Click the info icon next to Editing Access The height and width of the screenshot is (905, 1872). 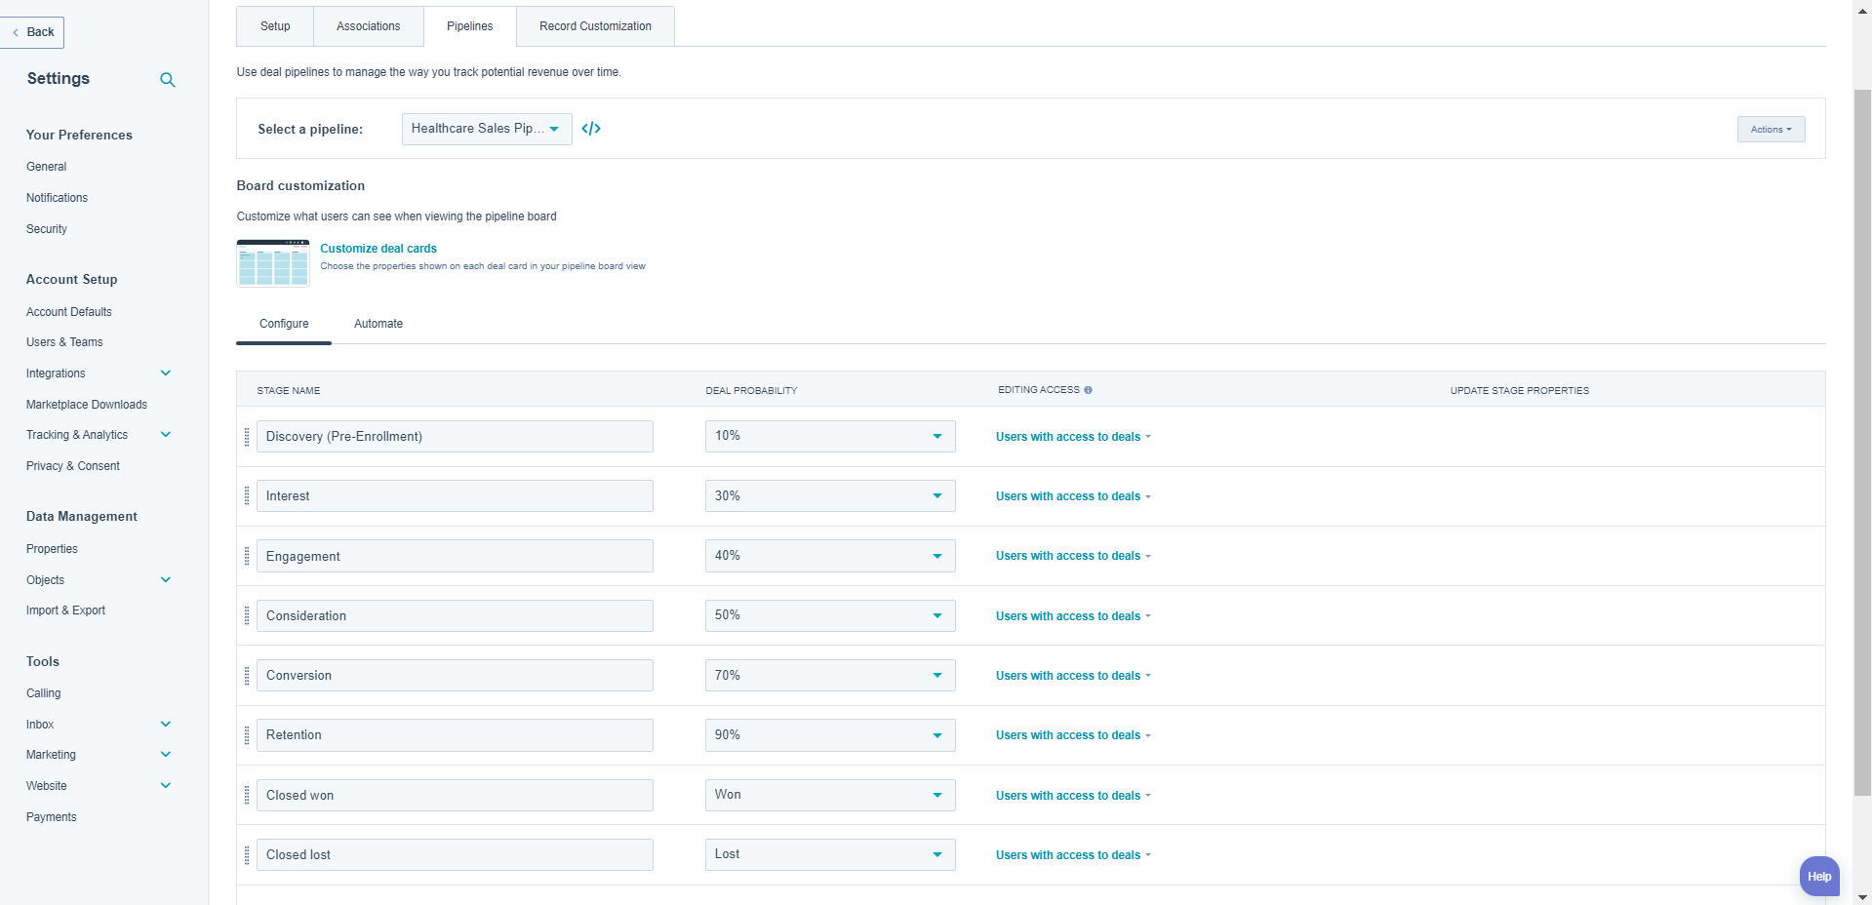1089,390
